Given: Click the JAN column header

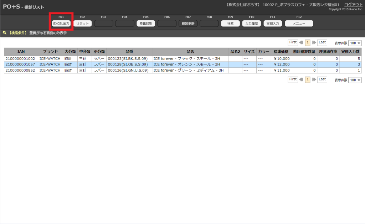Looking at the screenshot, I should click(x=21, y=52).
